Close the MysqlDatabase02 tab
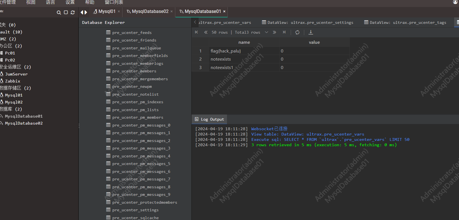459x220 pixels. [x=172, y=12]
